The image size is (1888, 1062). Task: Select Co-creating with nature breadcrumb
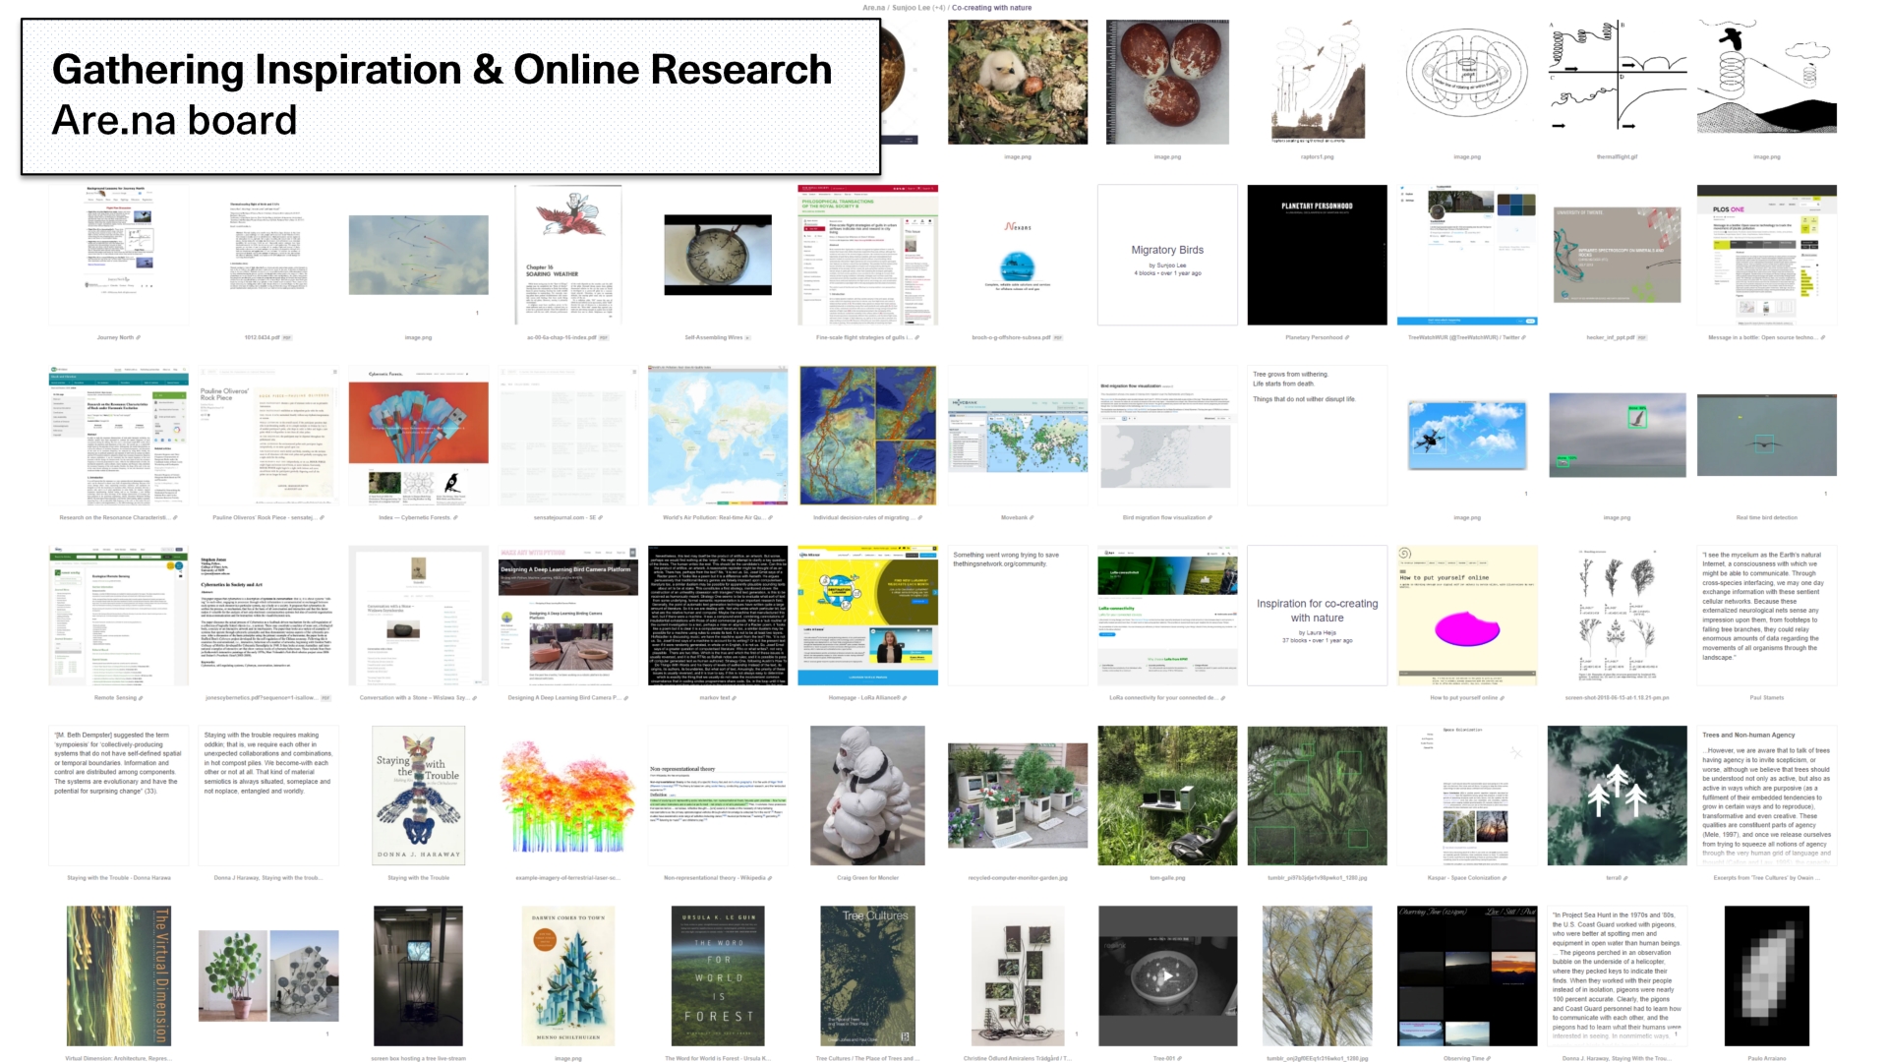(x=991, y=8)
